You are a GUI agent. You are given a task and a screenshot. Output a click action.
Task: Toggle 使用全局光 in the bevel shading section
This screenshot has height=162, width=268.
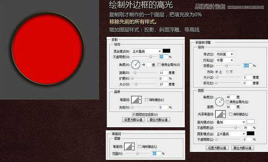tap(227, 102)
